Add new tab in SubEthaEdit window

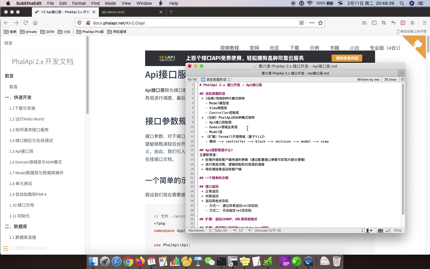tap(402, 73)
